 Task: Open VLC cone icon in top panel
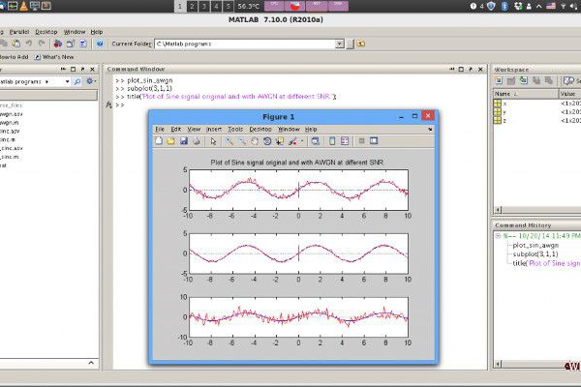click(x=23, y=6)
